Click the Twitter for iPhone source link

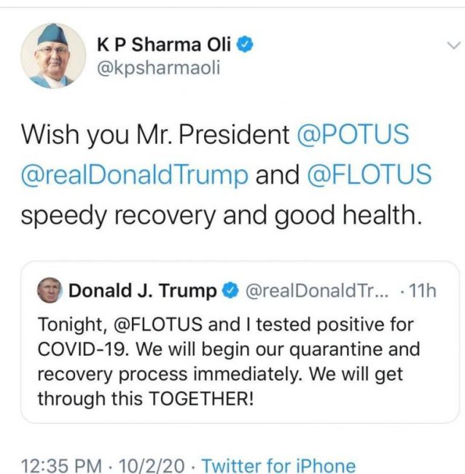[x=278, y=465]
